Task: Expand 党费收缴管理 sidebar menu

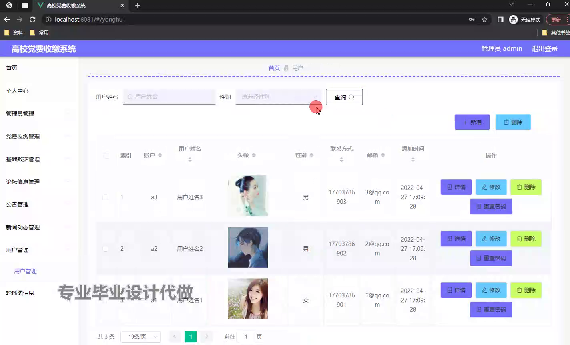Action: (x=39, y=137)
